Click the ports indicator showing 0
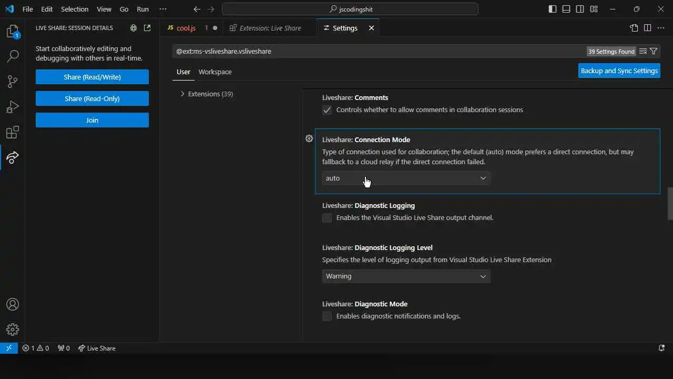Viewport: 673px width, 379px height. coord(64,348)
